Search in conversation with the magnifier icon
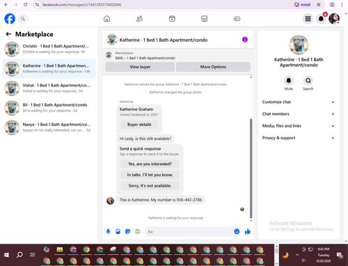Image resolution: width=348 pixels, height=266 pixels. tap(308, 81)
